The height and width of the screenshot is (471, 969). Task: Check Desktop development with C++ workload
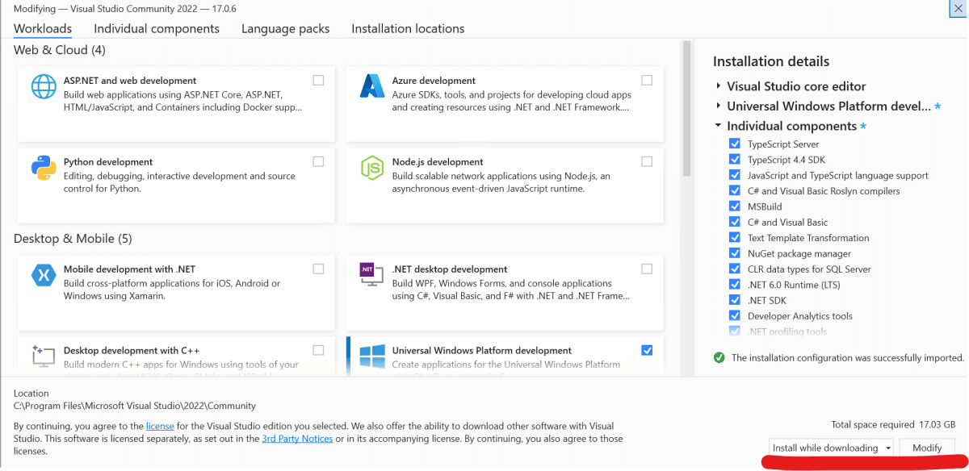[318, 350]
